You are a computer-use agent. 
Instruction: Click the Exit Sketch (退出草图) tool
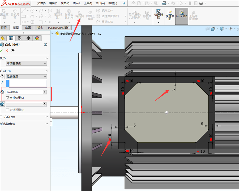click(4, 14)
